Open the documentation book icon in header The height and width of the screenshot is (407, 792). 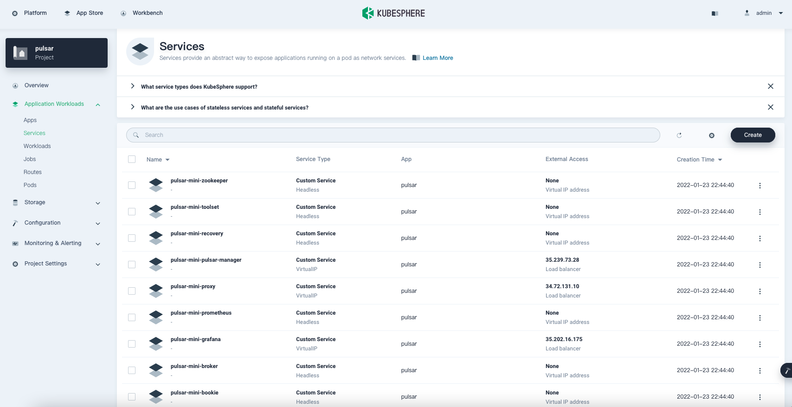[x=715, y=13]
